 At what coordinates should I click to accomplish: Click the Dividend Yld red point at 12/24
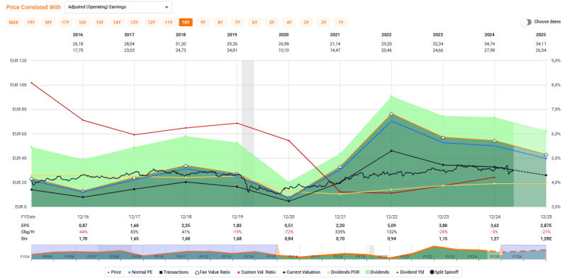[x=494, y=178]
